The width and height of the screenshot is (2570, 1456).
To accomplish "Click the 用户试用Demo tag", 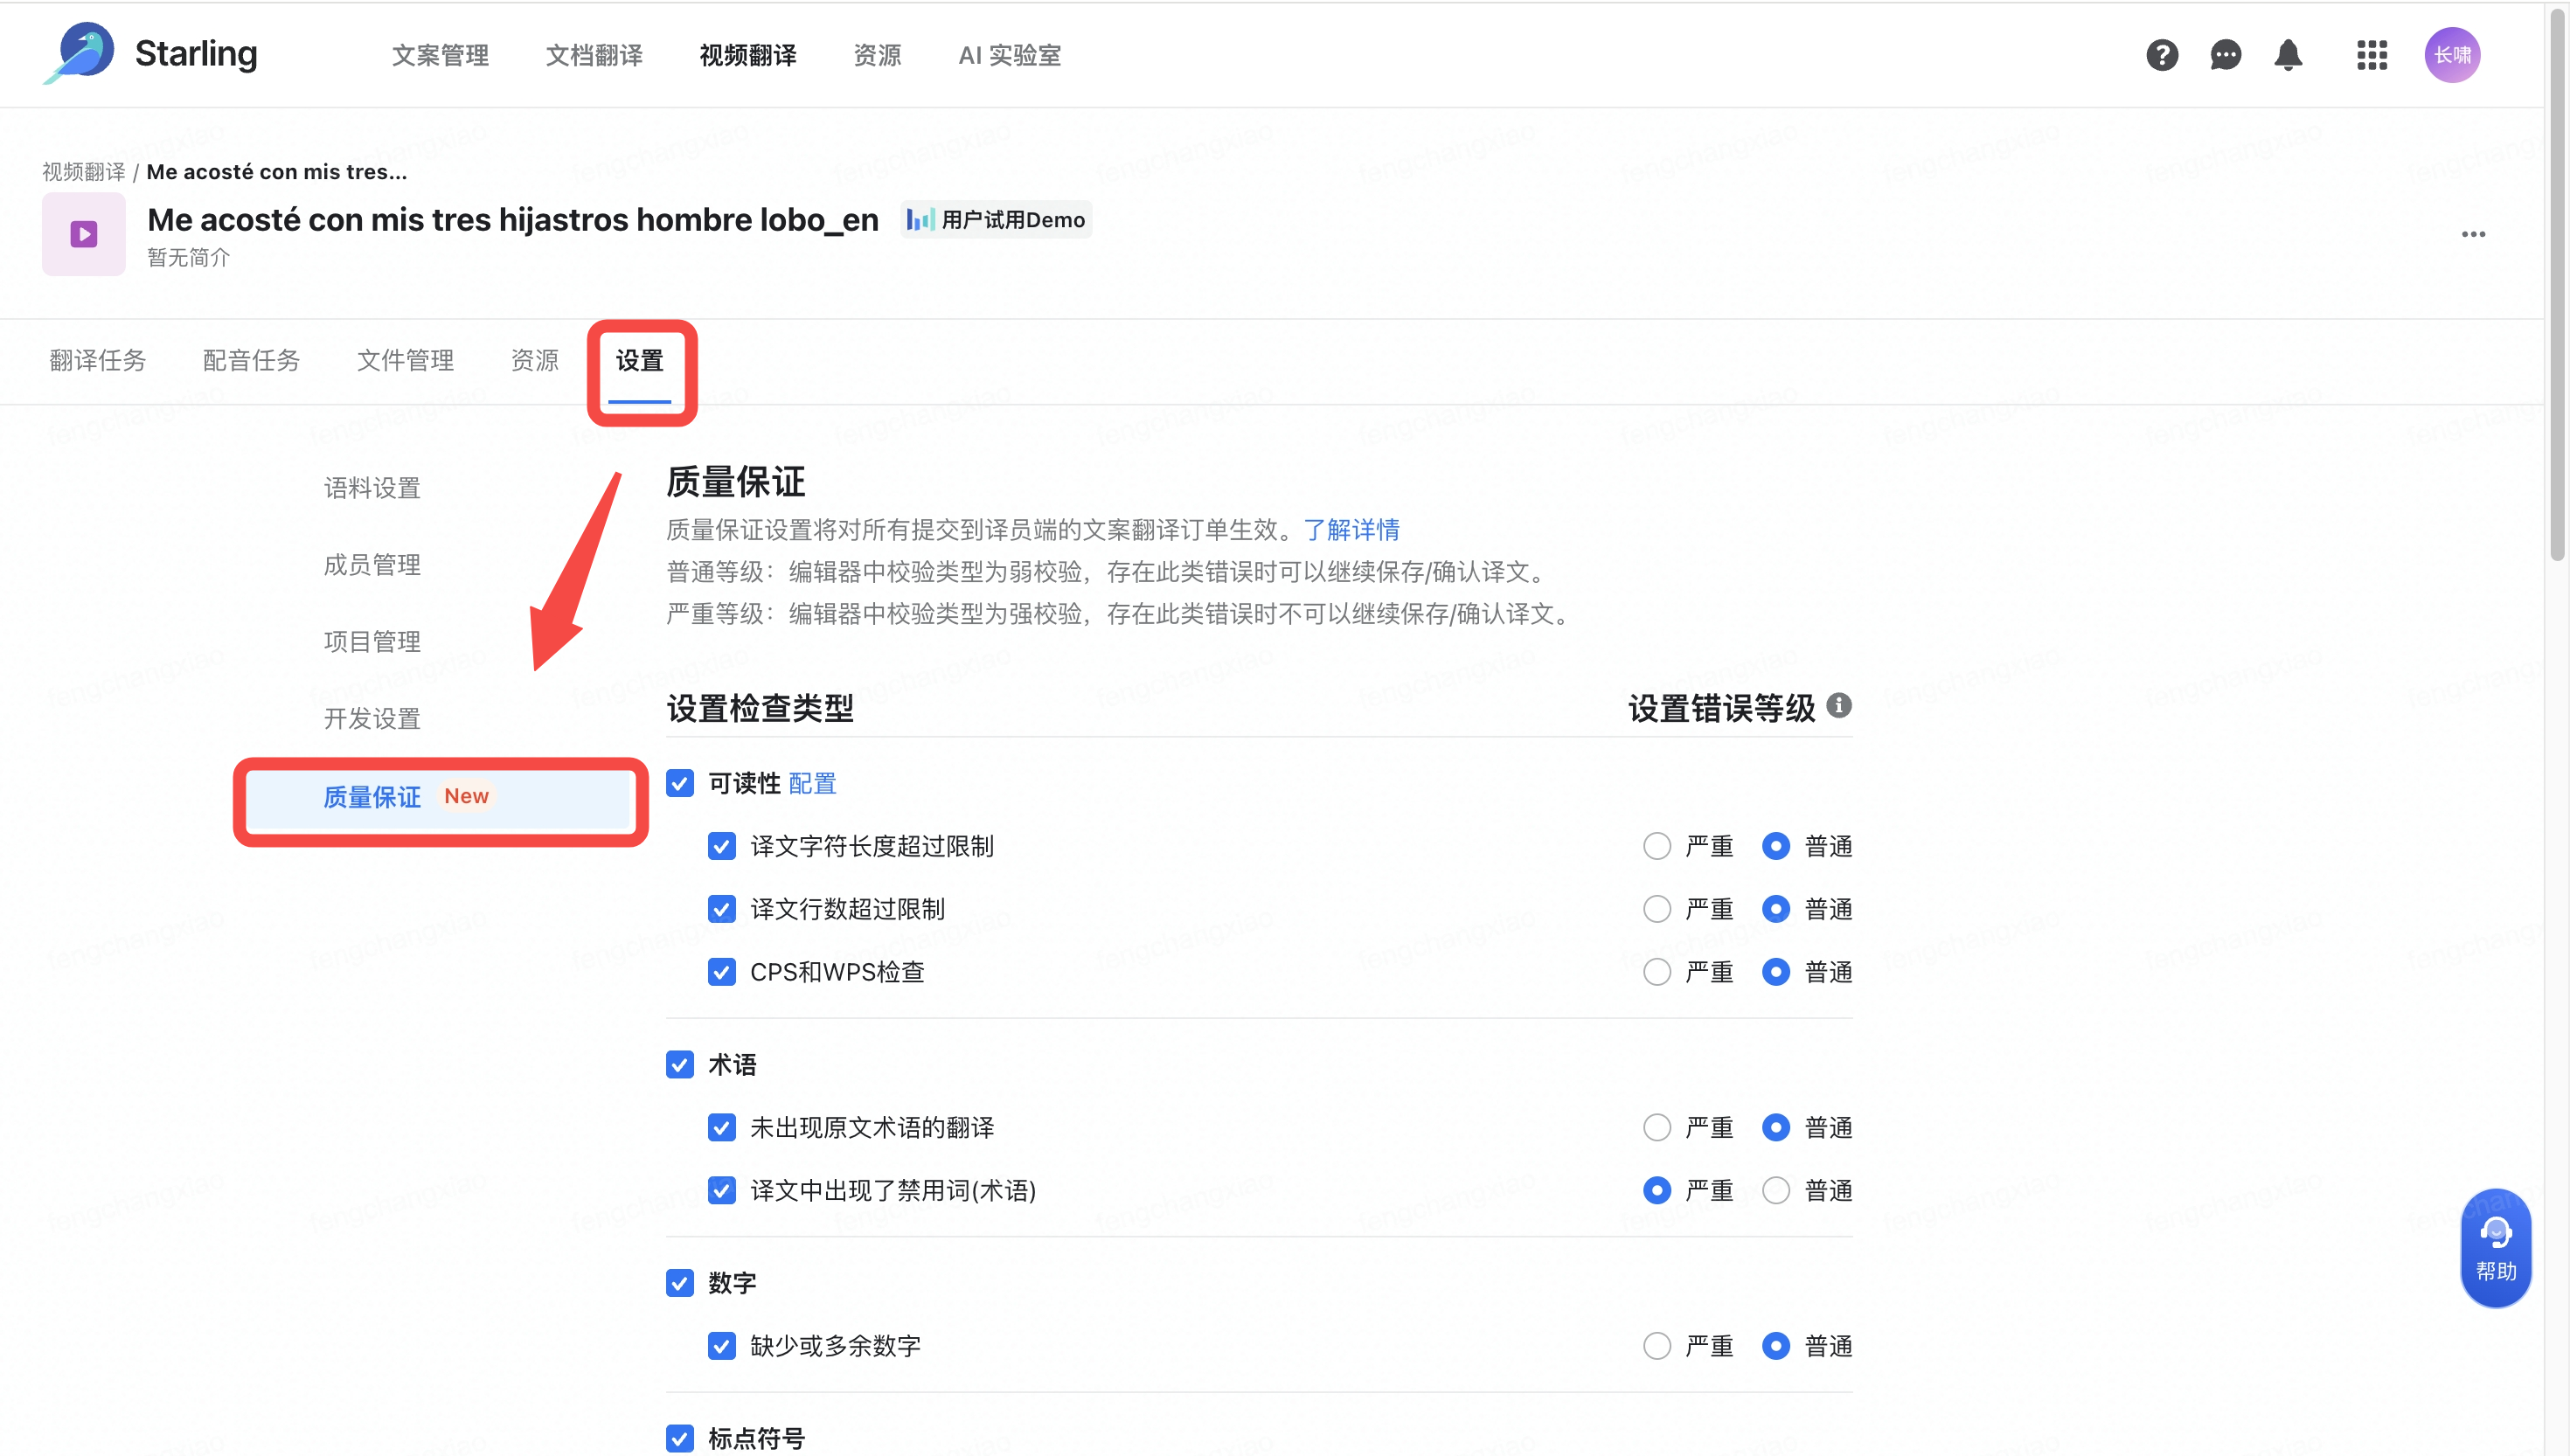I will coord(996,220).
